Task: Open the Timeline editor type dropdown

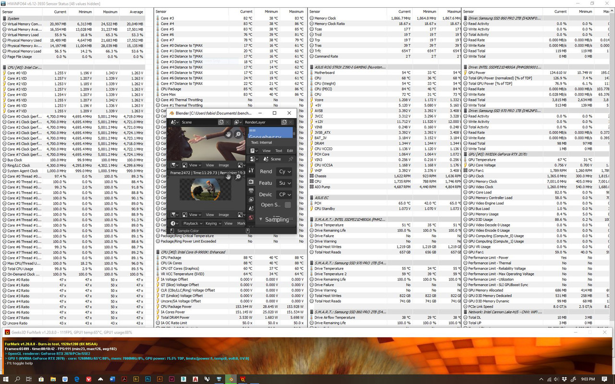Action: [x=174, y=223]
